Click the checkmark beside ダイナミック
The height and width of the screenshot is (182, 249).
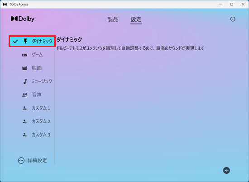point(15,41)
